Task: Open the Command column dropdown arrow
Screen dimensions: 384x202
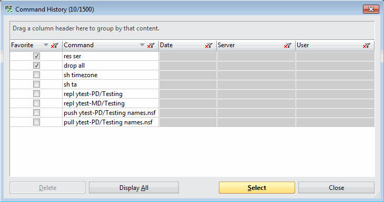Action: coord(142,45)
